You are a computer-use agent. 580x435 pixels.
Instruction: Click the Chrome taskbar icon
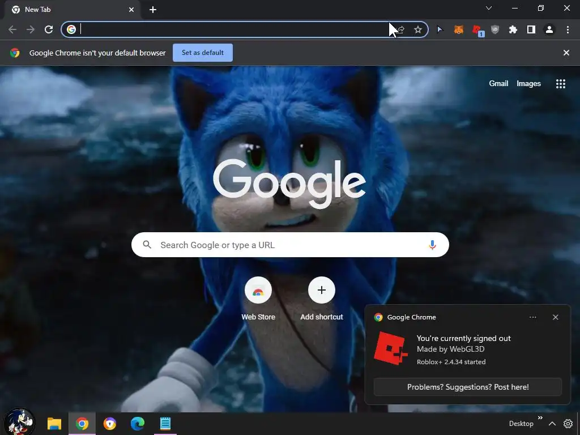click(82, 424)
